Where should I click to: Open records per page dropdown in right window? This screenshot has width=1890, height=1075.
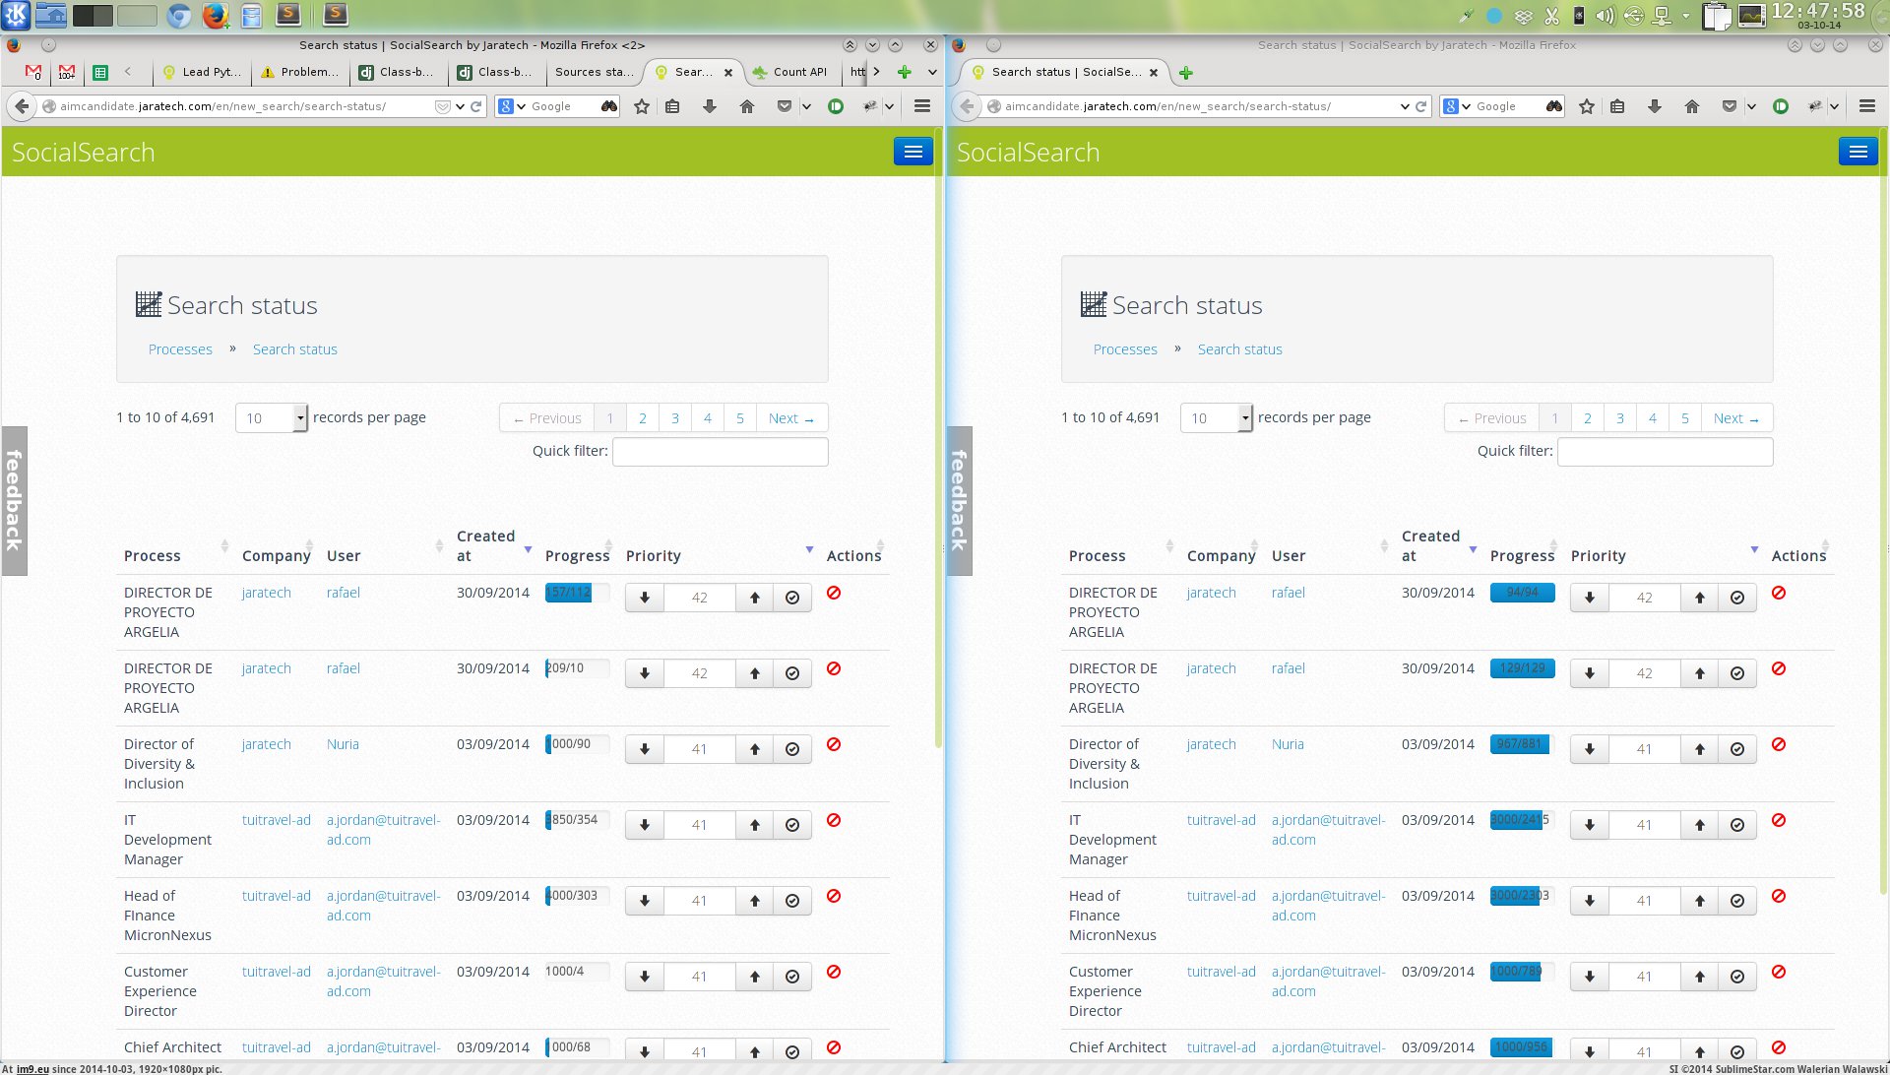pyautogui.click(x=1217, y=418)
